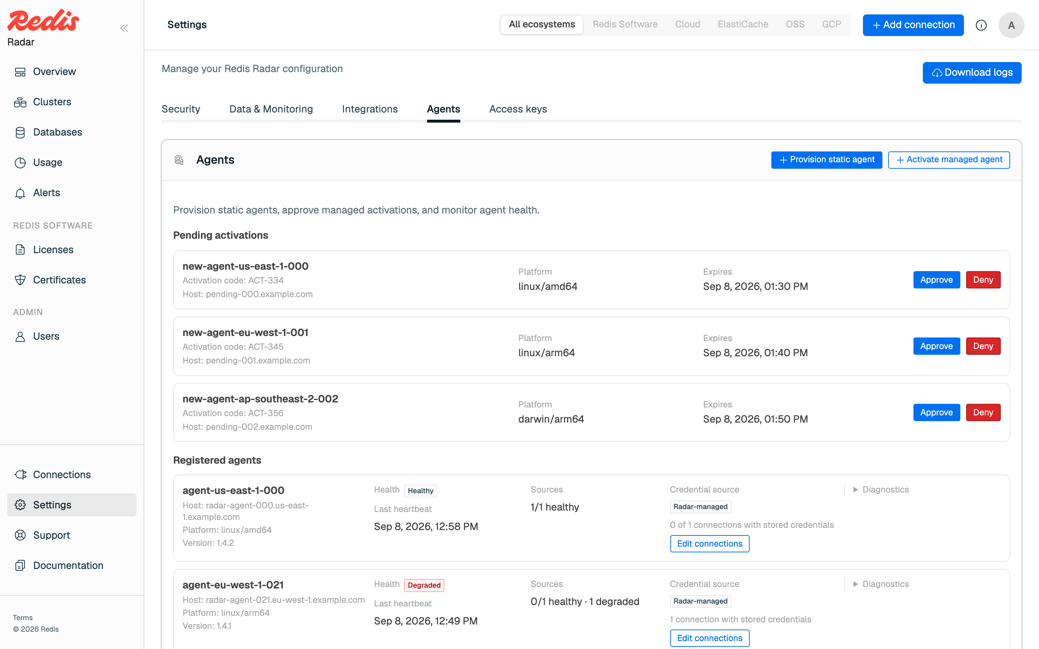
Task: Click the Add connection button
Action: pos(913,25)
